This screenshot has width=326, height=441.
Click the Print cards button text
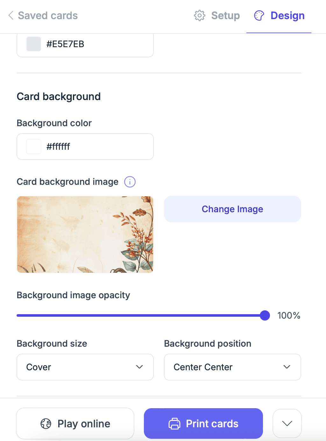click(x=212, y=423)
